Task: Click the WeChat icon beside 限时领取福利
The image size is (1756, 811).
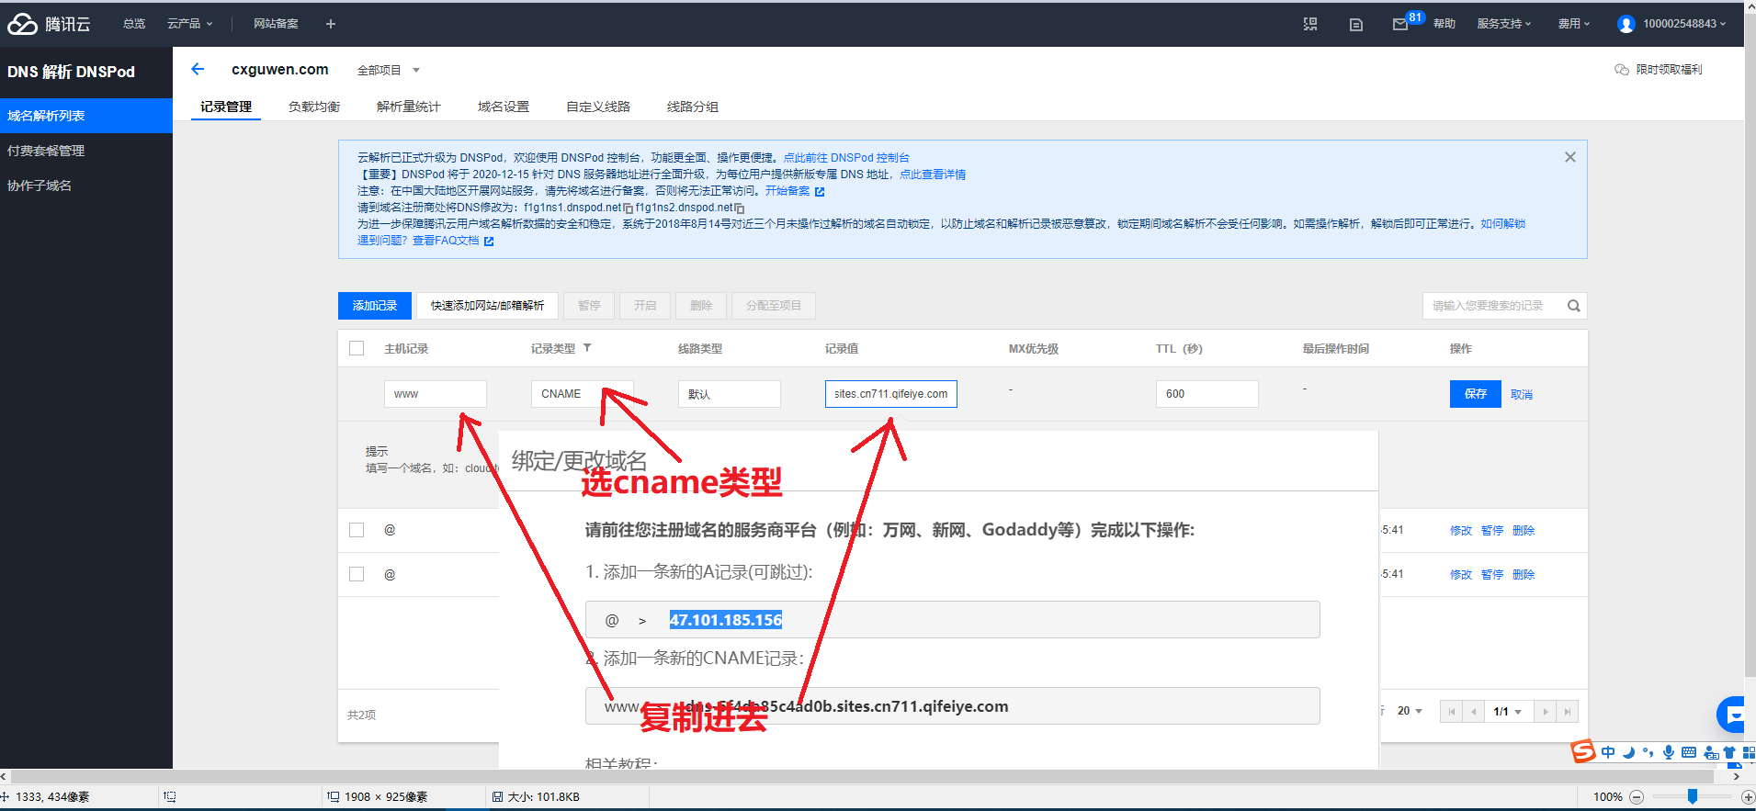Action: 1622,70
